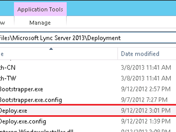Image resolution: width=176 pixels, height=132 pixels.
Task: Click the 9/12/2012 3:01 PM date cell
Action: tap(146, 111)
